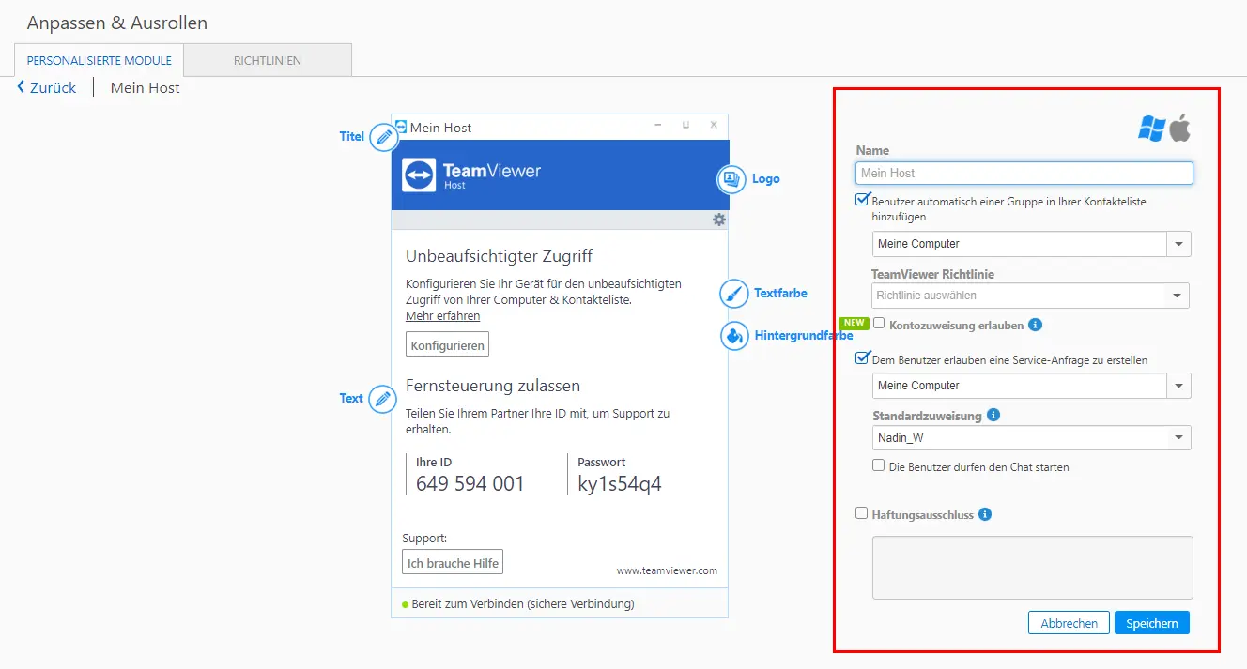The width and height of the screenshot is (1247, 669).
Task: Click the Fernsteuerung zulassen heading
Action: click(493, 386)
